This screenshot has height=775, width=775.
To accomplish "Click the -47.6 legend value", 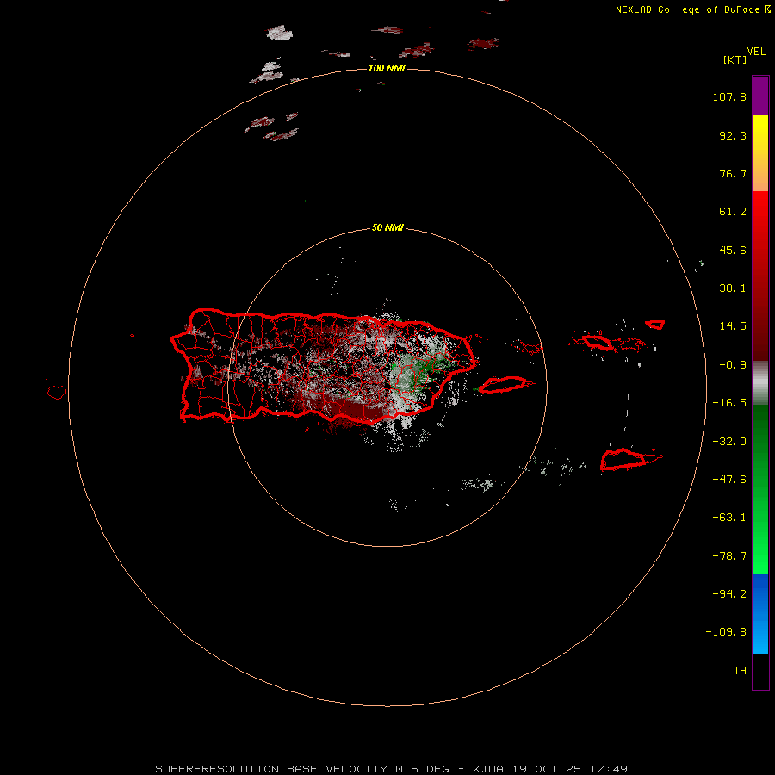I will (729, 480).
